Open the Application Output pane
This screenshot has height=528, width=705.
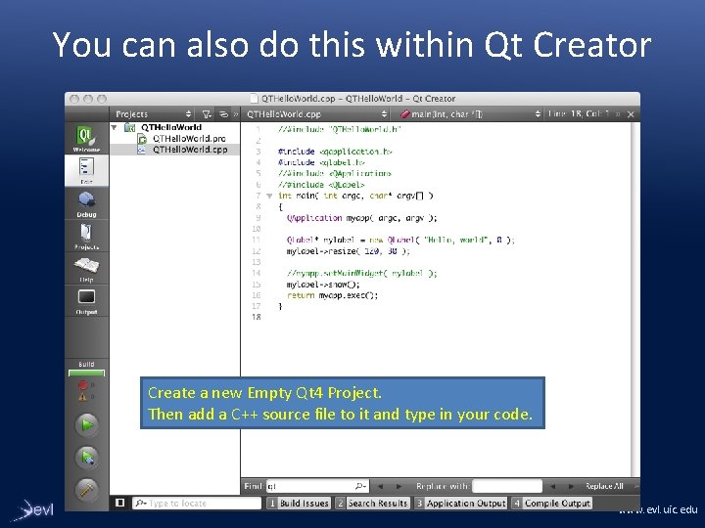pos(460,503)
